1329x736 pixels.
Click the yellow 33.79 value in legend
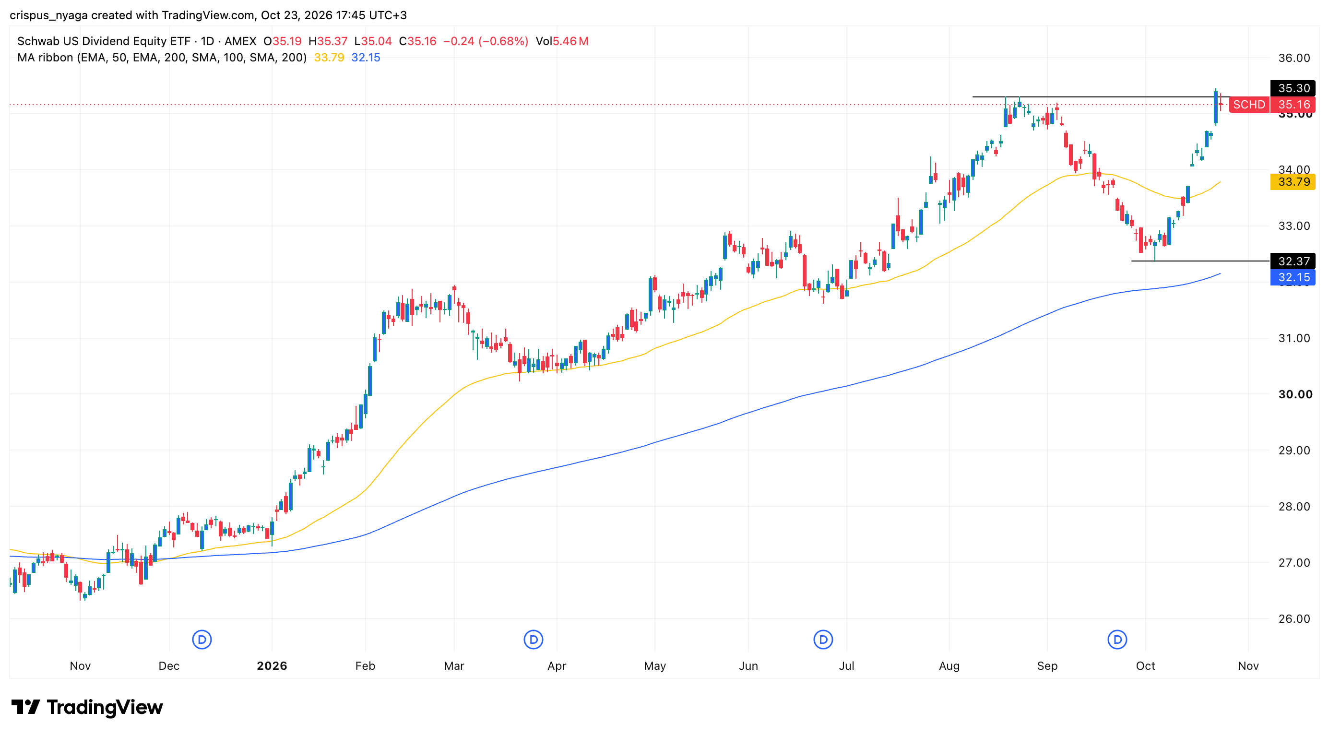[329, 58]
